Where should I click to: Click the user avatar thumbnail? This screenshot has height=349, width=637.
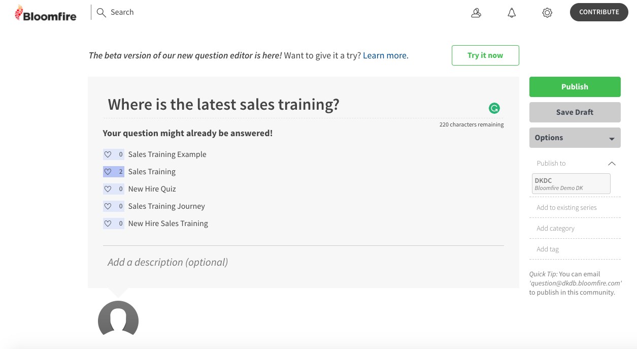click(118, 319)
